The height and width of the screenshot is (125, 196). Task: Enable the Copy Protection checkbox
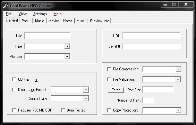pos(109,110)
